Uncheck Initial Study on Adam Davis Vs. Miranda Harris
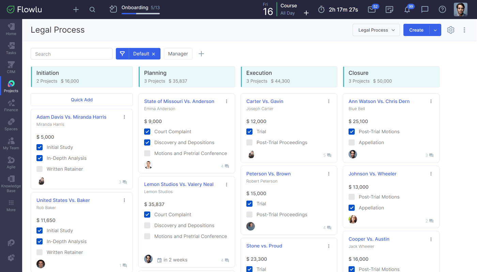The height and width of the screenshot is (272, 477). [x=40, y=147]
